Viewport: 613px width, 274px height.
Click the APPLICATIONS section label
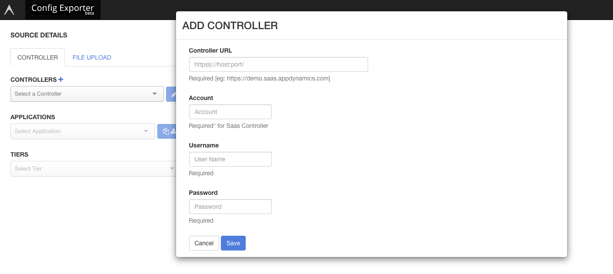[33, 117]
